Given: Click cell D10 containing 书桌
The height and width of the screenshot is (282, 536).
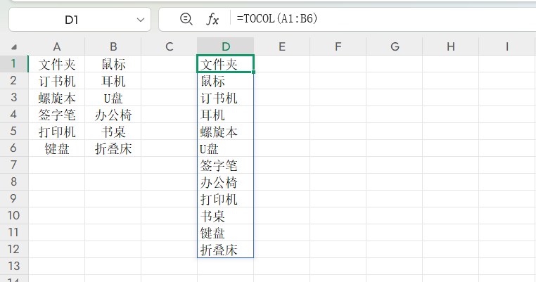Looking at the screenshot, I should [226, 215].
